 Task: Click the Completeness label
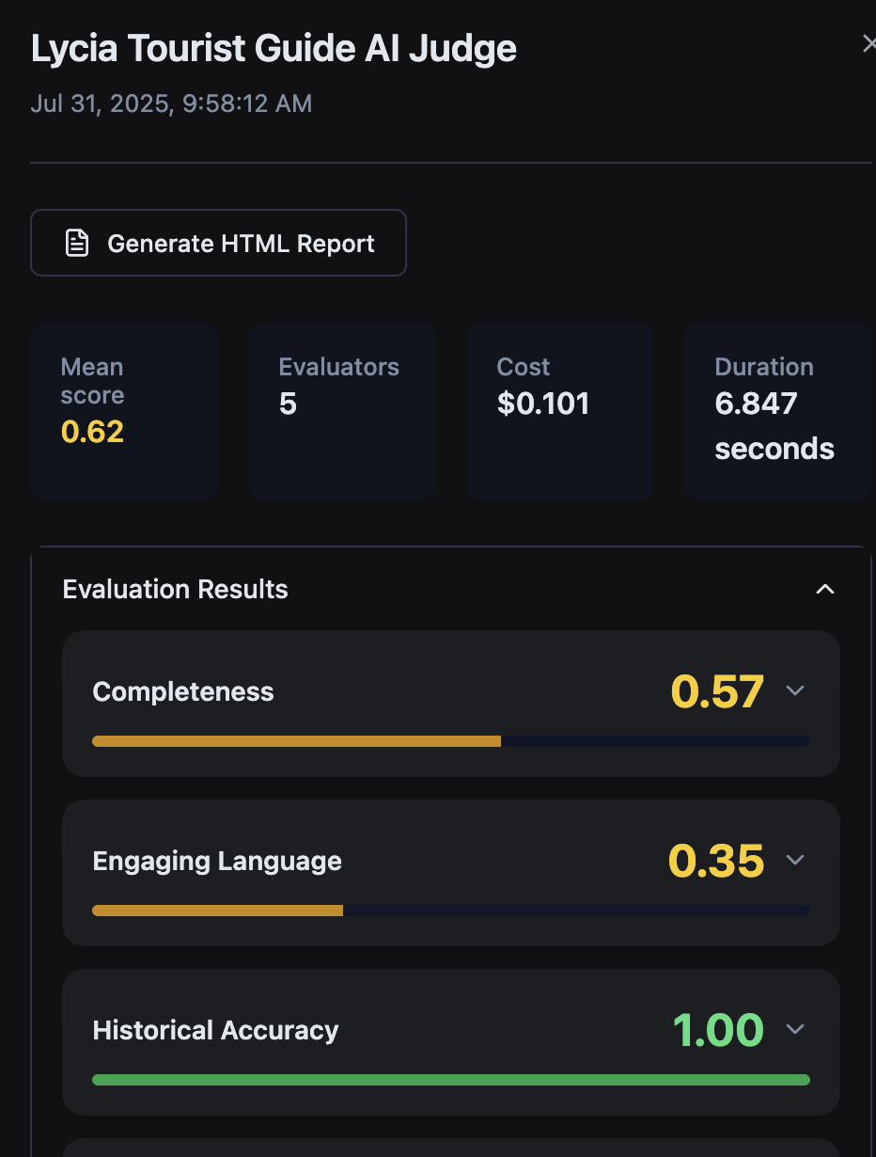pyautogui.click(x=183, y=692)
